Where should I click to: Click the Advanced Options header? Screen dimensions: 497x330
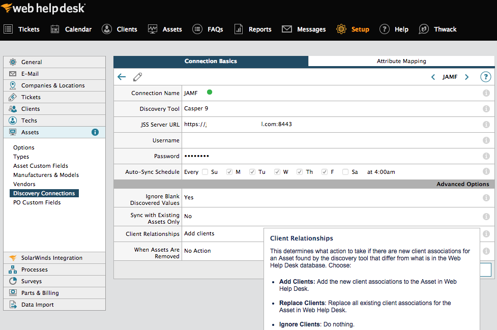click(x=462, y=184)
